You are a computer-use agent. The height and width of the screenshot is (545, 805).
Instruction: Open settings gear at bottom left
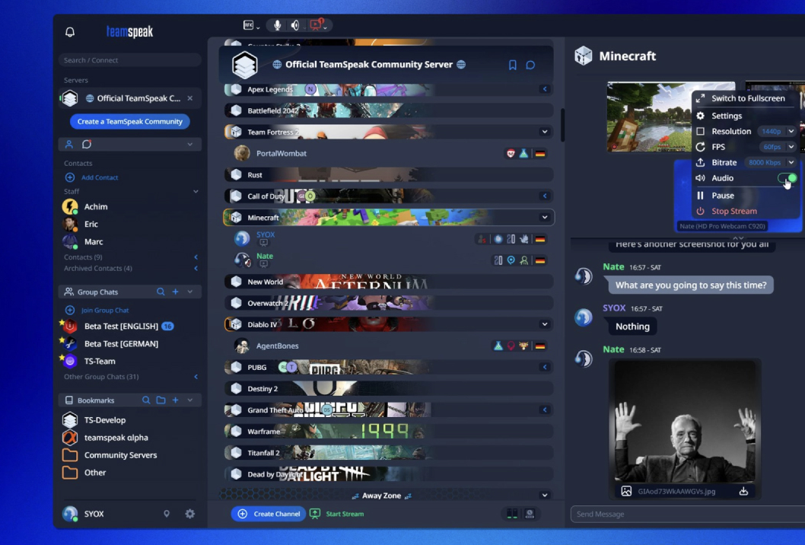[x=190, y=514]
